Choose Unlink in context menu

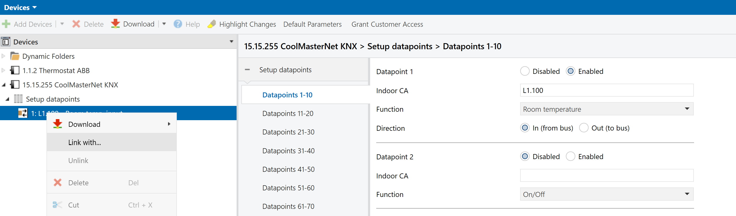pos(112,160)
